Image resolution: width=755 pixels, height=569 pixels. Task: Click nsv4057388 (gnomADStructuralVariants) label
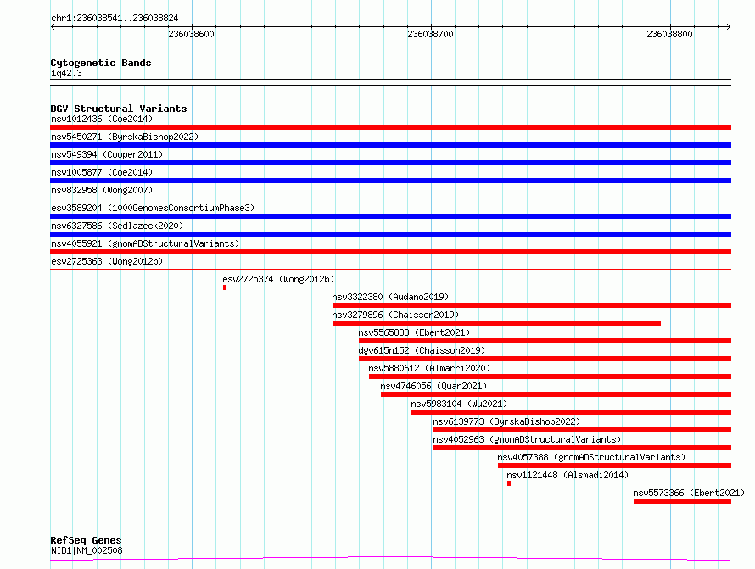[x=591, y=457]
